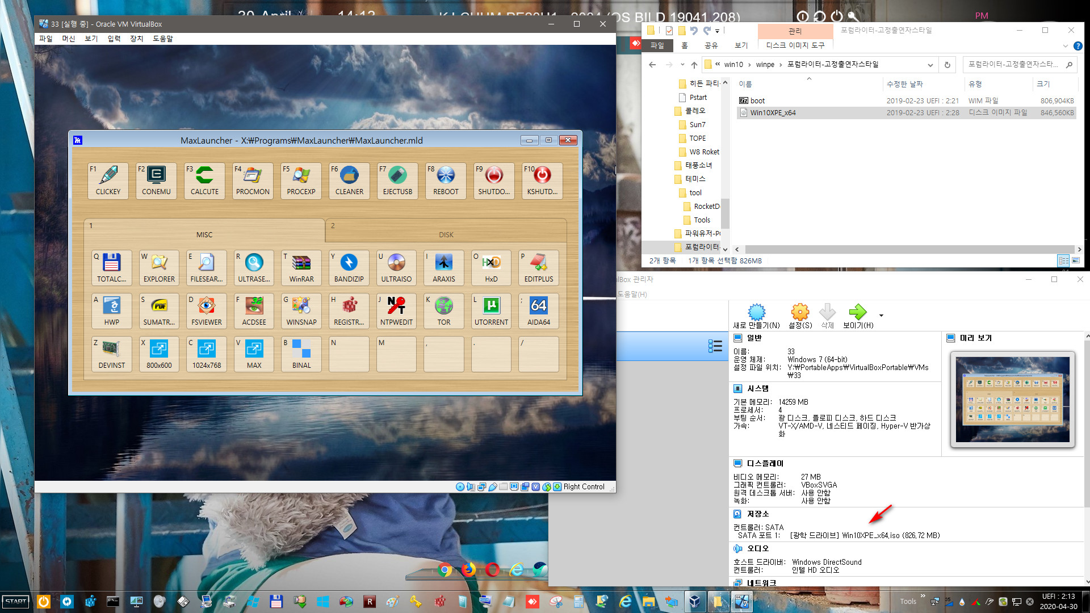The image size is (1090, 613).
Task: Click the START button on the taskbar
Action: (x=16, y=602)
